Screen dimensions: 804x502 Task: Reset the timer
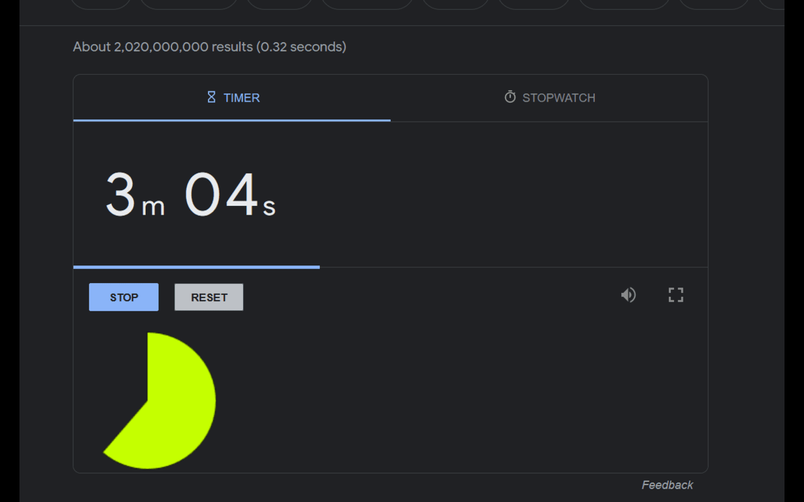tap(209, 297)
